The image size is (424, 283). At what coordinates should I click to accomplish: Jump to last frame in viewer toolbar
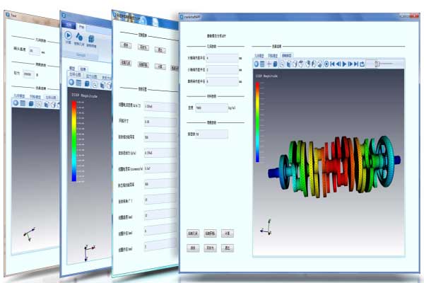tap(356, 64)
